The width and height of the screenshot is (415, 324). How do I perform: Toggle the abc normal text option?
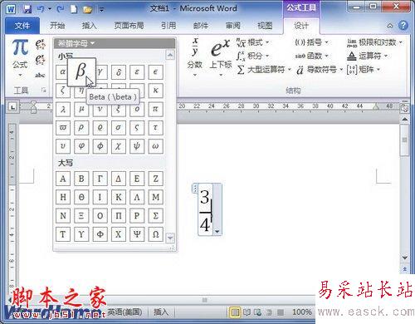[x=40, y=75]
